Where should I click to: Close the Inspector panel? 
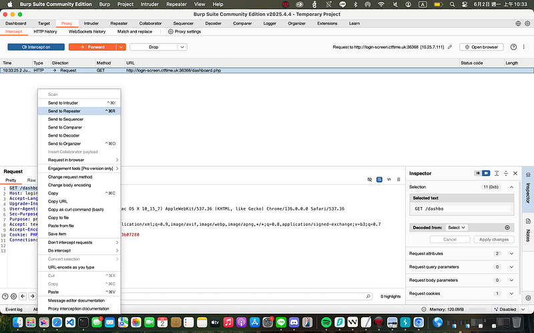coord(515,173)
